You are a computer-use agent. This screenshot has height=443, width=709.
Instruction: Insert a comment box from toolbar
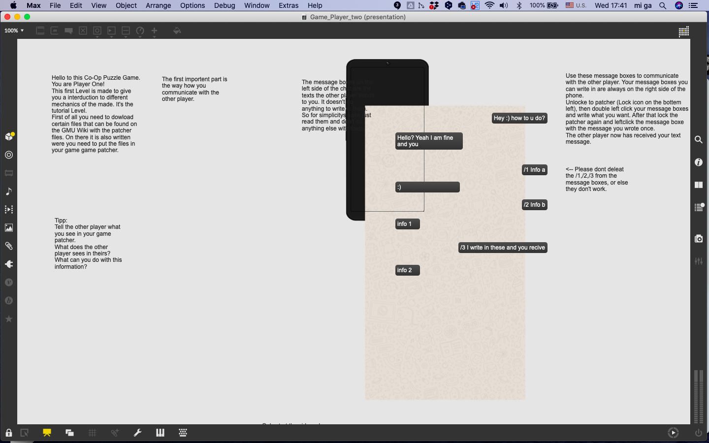coord(69,31)
